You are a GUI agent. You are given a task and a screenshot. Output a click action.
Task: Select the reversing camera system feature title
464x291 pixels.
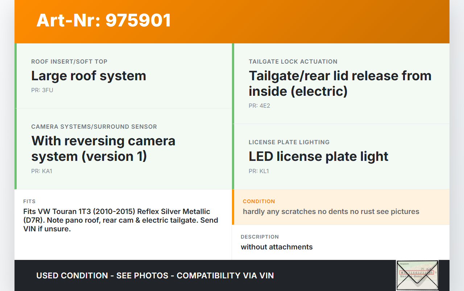103,148
